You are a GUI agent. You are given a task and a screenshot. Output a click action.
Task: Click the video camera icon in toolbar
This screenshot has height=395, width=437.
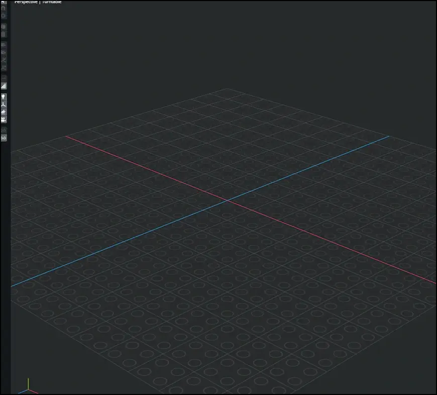tap(4, 120)
